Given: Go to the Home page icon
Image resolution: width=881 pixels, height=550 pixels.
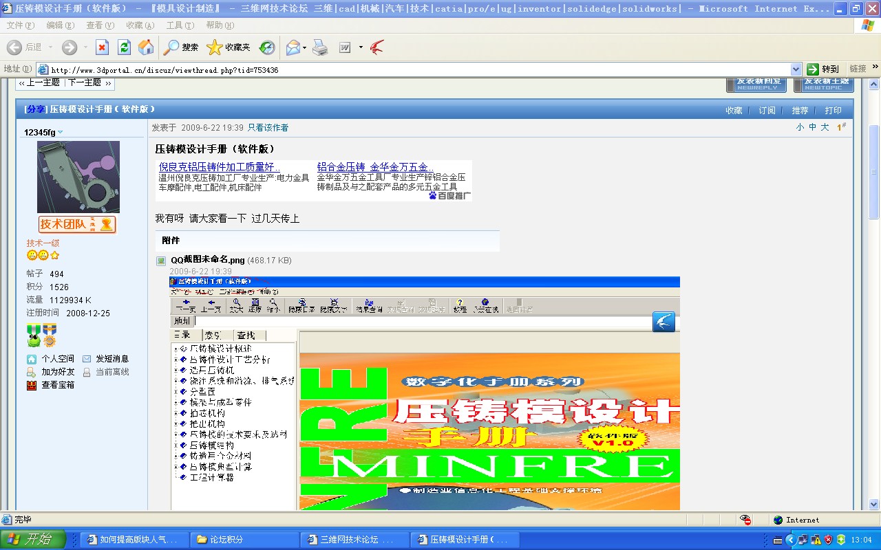Looking at the screenshot, I should (x=146, y=47).
